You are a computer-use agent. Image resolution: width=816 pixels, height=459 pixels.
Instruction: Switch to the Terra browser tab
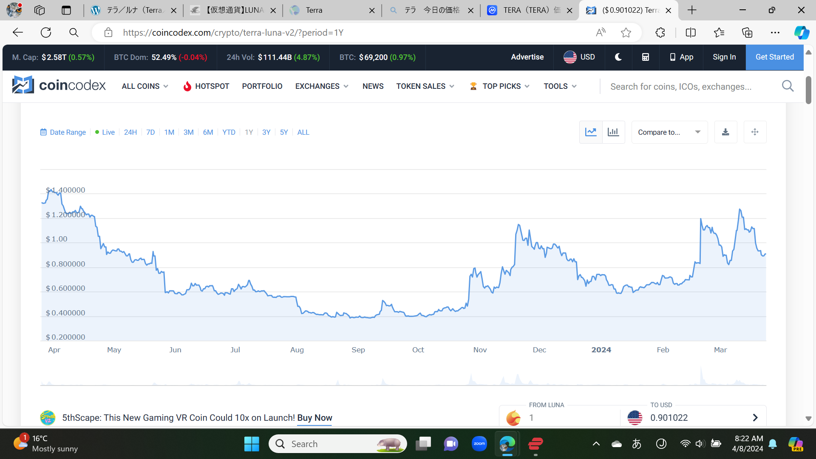331,10
